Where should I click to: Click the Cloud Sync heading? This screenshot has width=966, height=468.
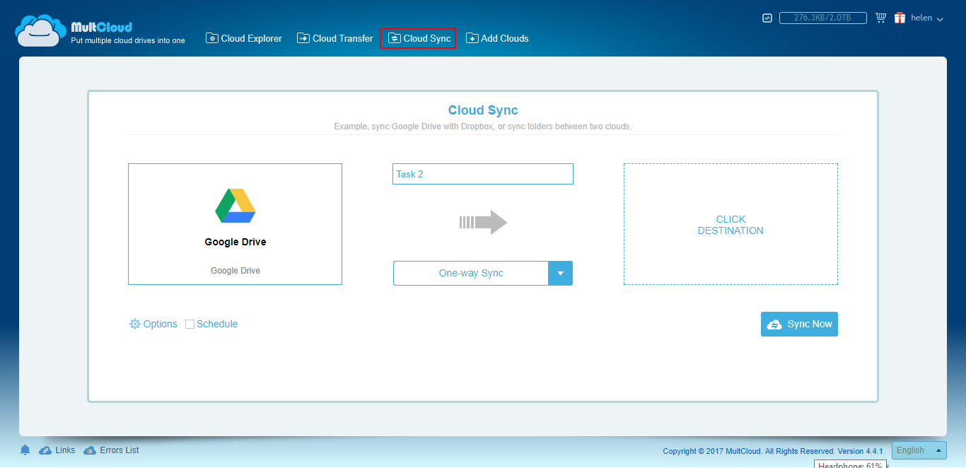click(x=483, y=110)
